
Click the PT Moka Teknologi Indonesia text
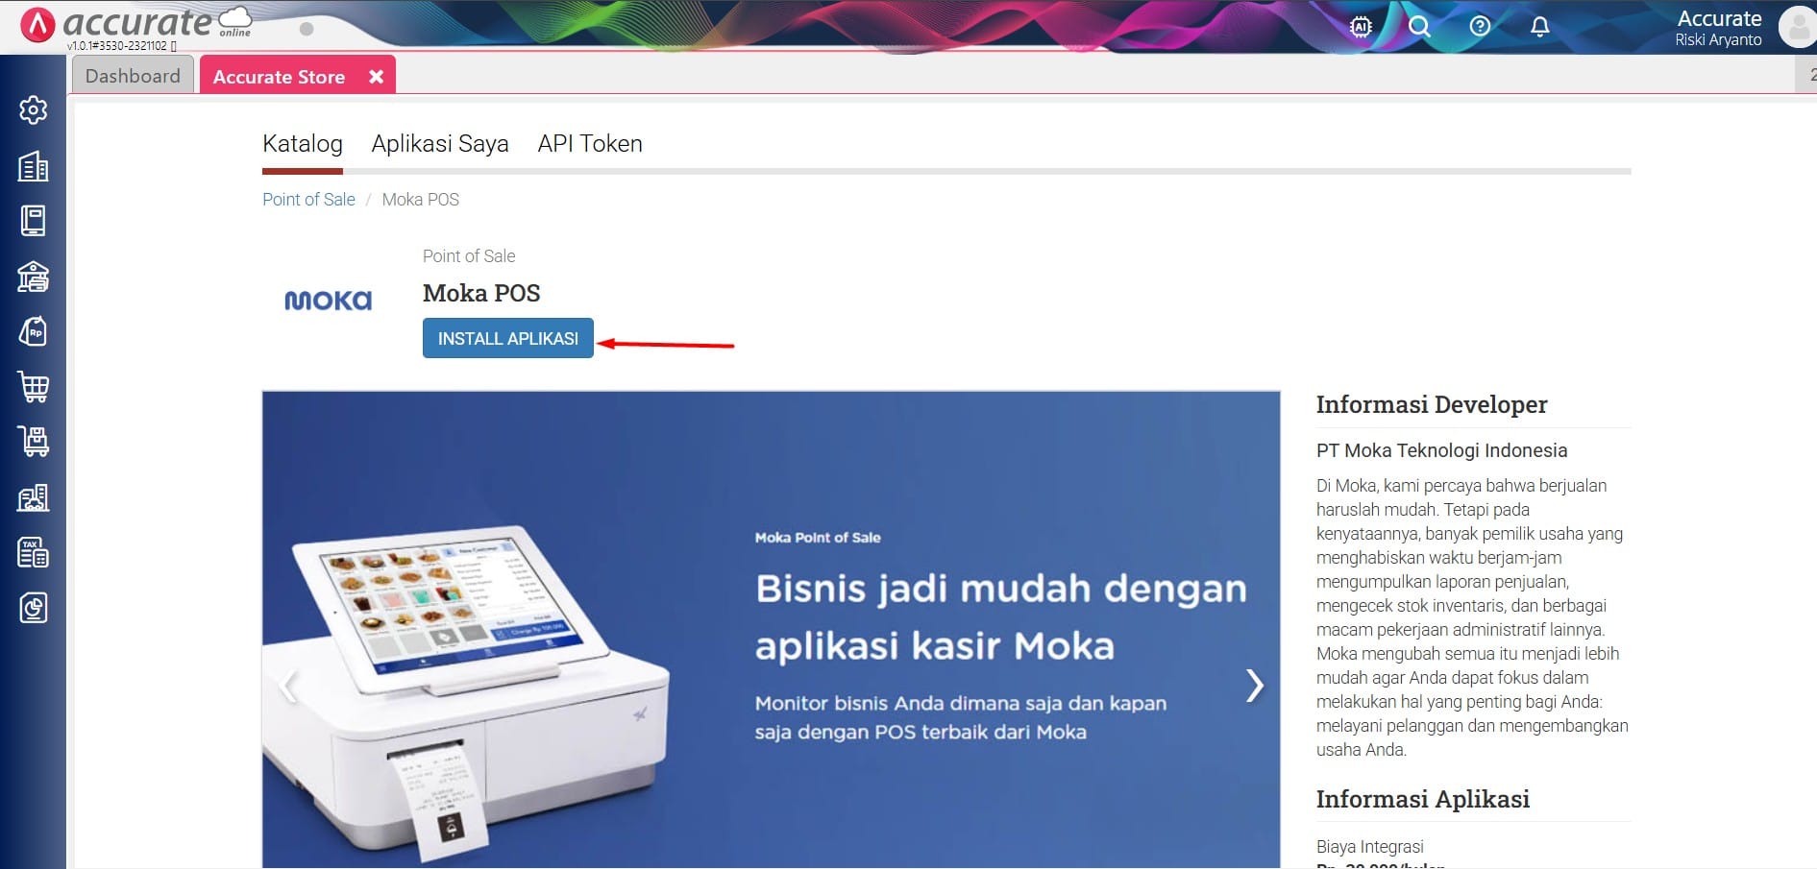(1441, 450)
